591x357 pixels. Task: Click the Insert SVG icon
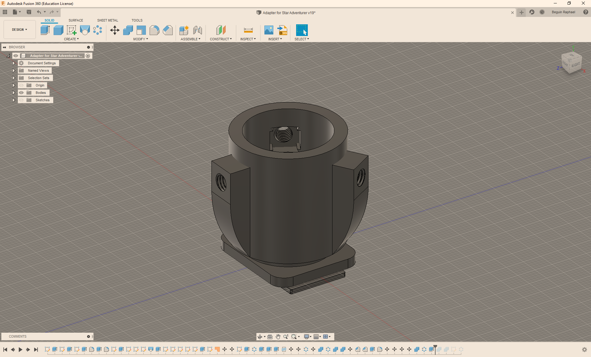282,30
